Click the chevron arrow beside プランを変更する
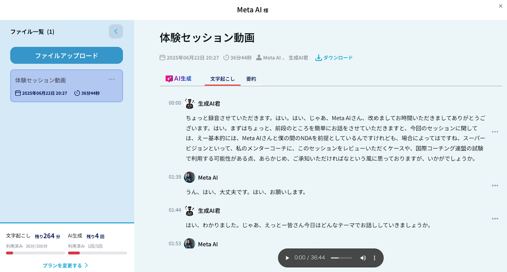Image resolution: width=507 pixels, height=272 pixels. click(x=87, y=266)
